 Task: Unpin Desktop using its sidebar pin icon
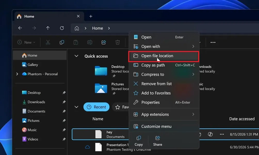tap(64, 93)
